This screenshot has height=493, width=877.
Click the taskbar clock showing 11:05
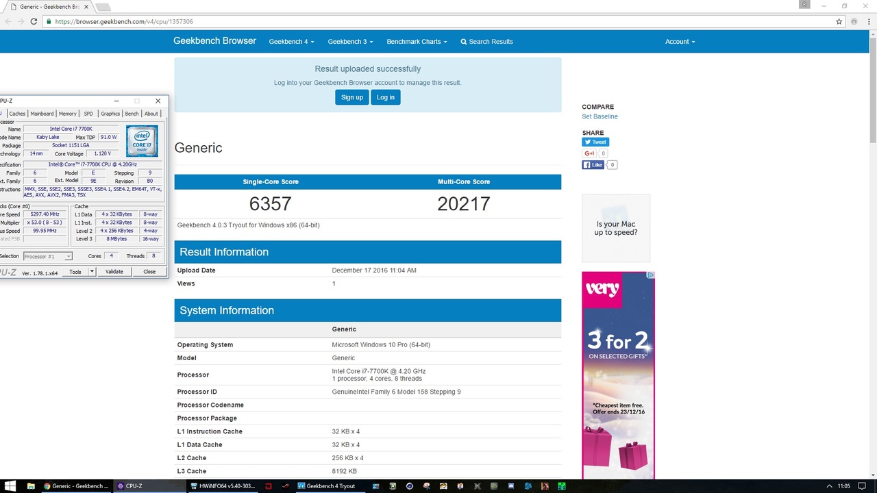pos(845,486)
